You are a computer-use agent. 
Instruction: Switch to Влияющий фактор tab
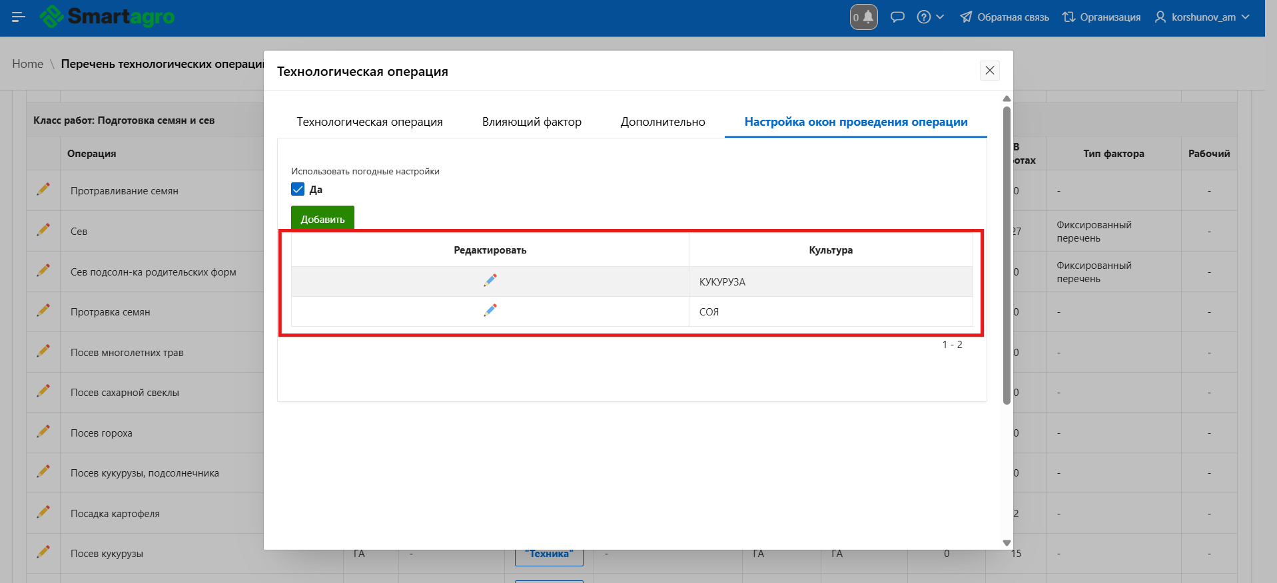point(532,122)
